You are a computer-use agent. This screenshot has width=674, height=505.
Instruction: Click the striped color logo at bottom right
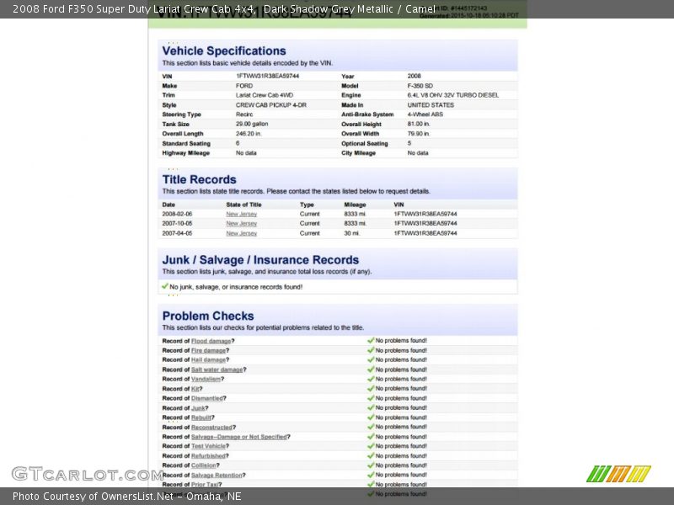618,473
